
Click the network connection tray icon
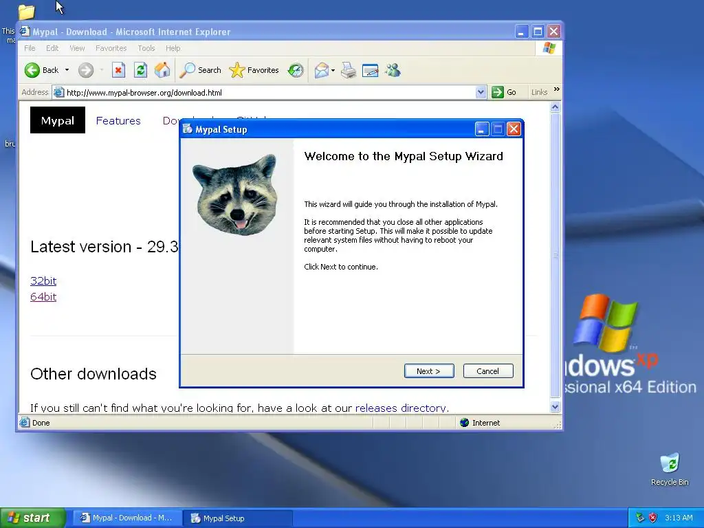641,518
